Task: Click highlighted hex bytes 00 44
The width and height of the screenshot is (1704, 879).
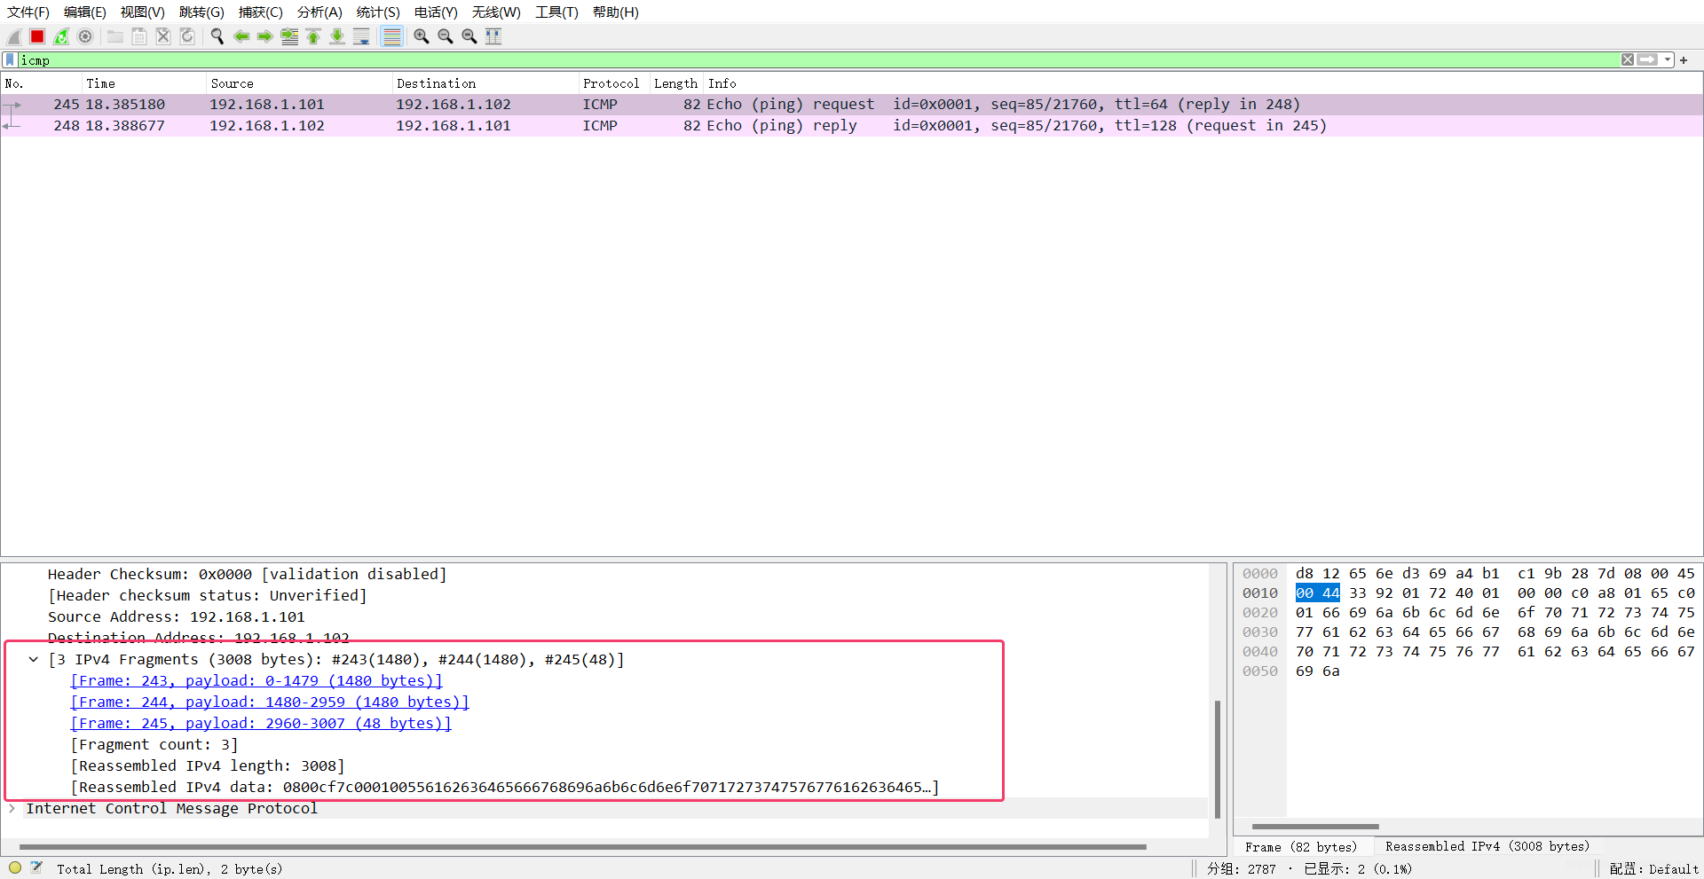Action: [x=1318, y=593]
